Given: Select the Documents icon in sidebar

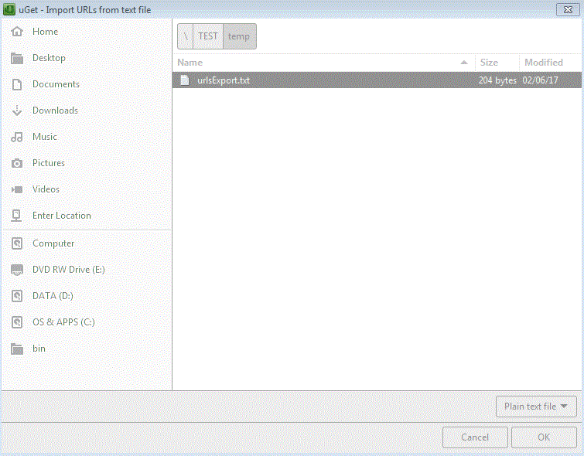Looking at the screenshot, I should click(x=17, y=84).
